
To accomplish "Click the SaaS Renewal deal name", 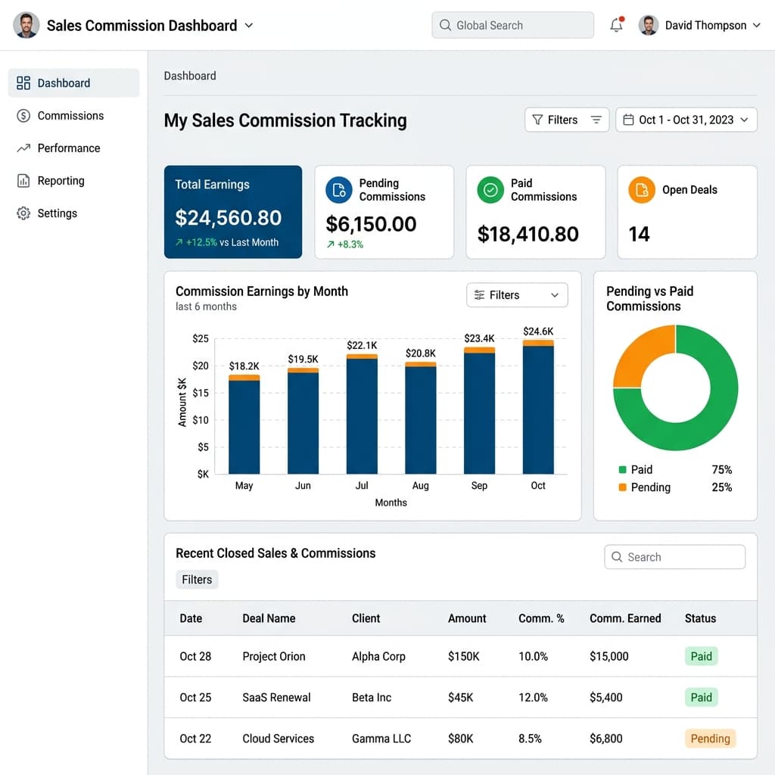I will click(x=276, y=697).
